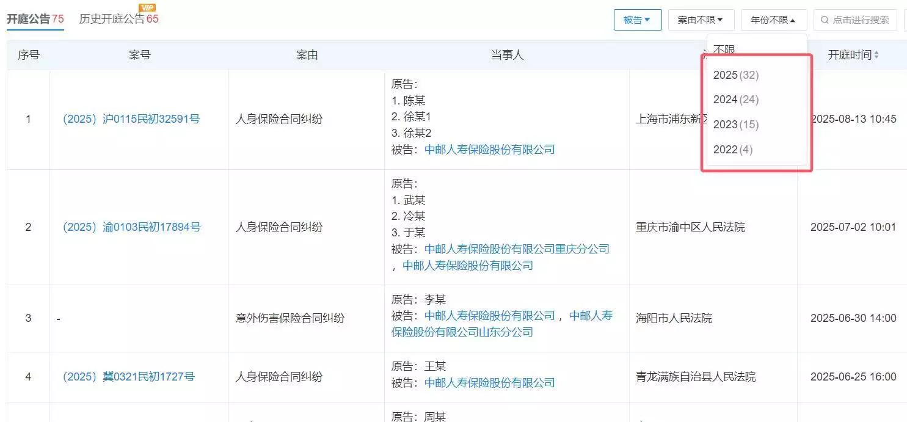Open the 被告 filter dropdown
Screen dimensions: 907x422
[638, 19]
